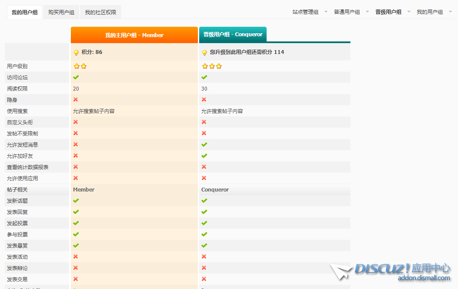Click the red cross for 隐身 under Conqueror

(x=204, y=100)
